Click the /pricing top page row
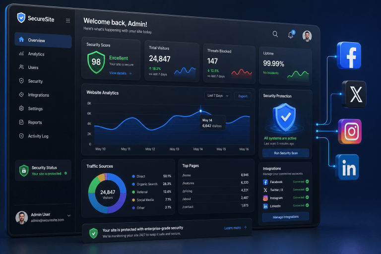Screen dimensions: 381x254 [215, 190]
